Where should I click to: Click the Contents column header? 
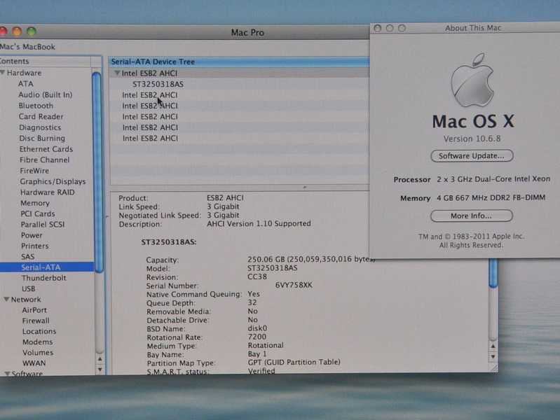[46, 61]
